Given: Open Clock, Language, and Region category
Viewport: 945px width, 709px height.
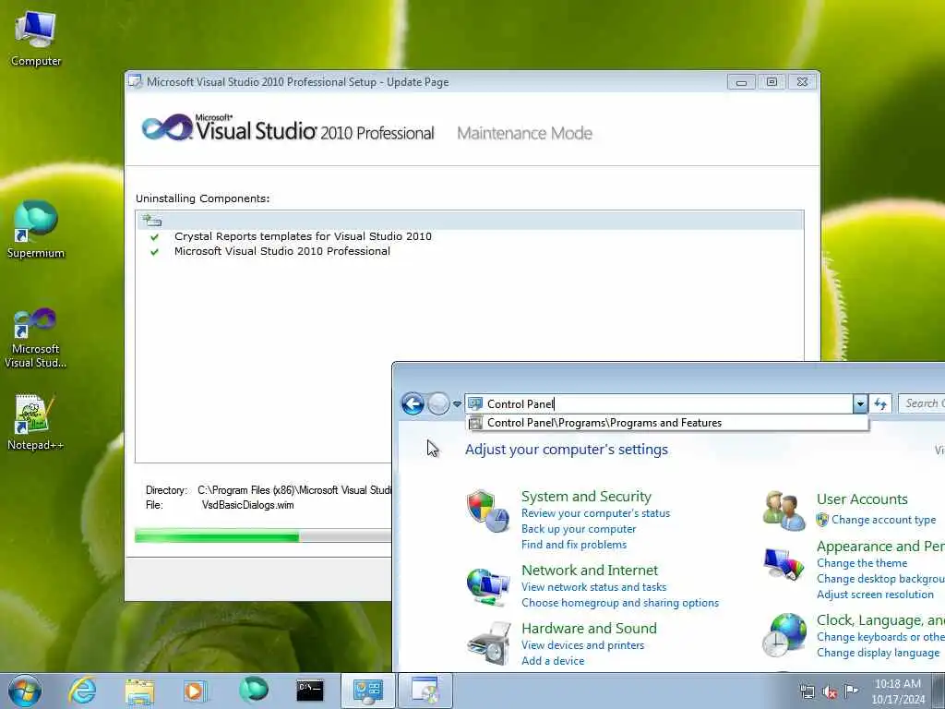Looking at the screenshot, I should [880, 620].
